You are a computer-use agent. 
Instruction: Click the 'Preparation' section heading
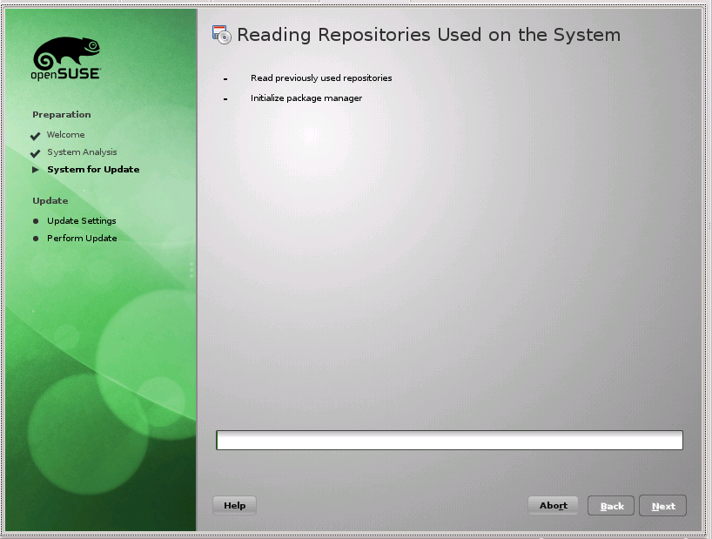pyautogui.click(x=62, y=114)
